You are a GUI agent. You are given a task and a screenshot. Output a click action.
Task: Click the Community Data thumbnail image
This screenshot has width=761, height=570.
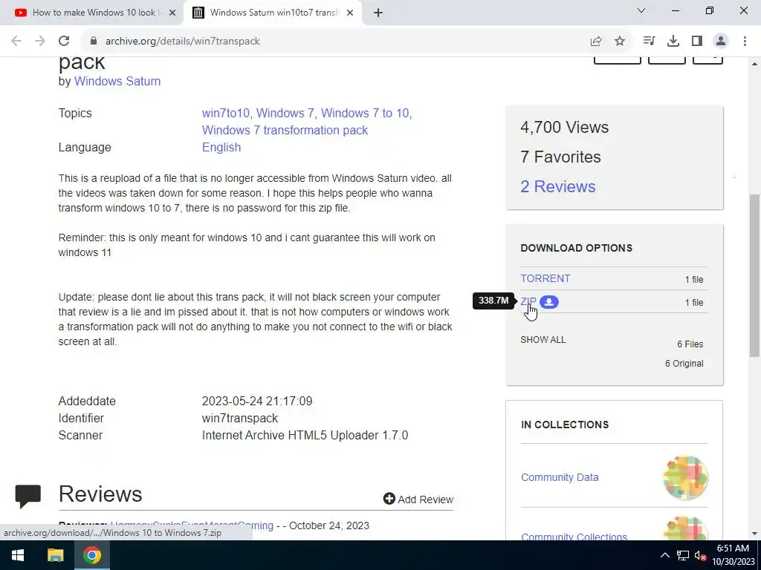click(685, 477)
